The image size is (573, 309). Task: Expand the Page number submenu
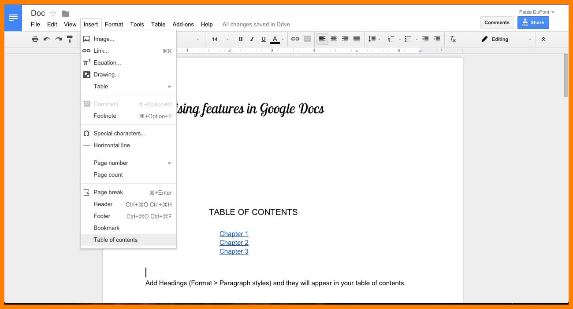(128, 163)
